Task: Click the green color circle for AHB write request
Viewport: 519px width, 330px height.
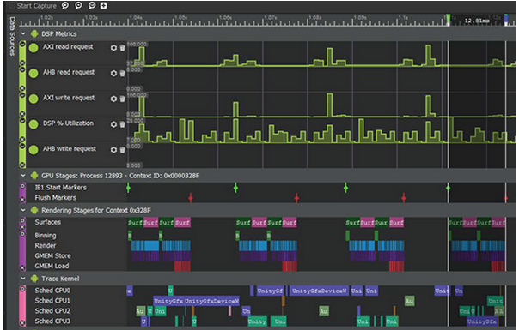Action: pos(34,150)
